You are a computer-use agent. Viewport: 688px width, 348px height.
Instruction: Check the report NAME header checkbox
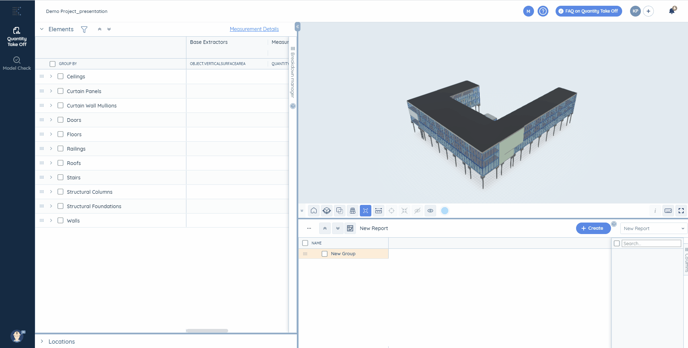tap(305, 243)
